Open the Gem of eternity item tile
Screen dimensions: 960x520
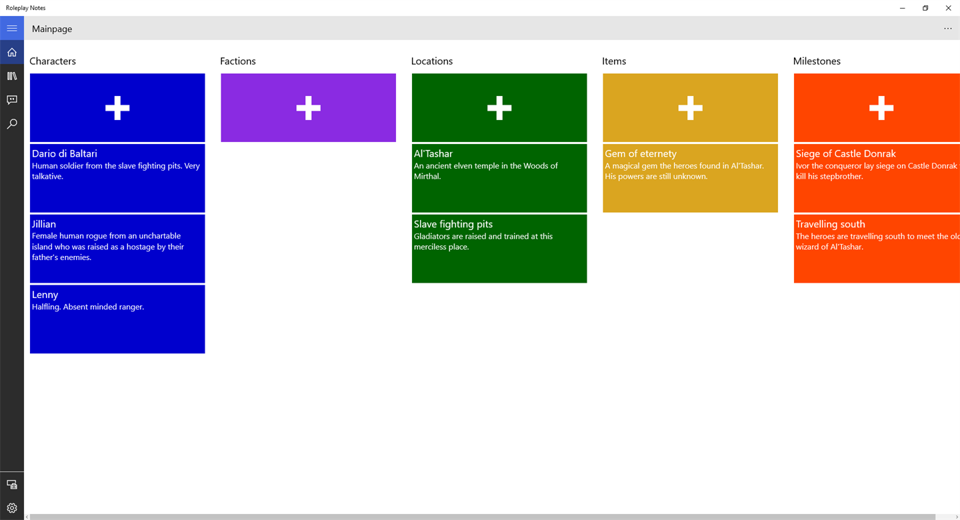tap(690, 178)
